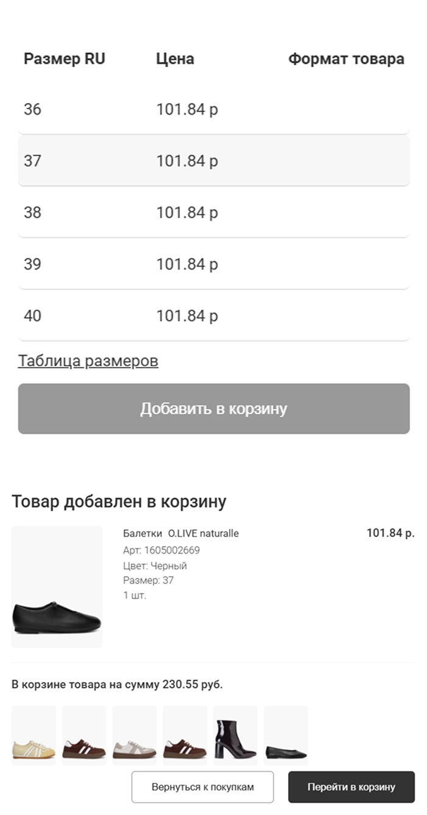Choose the size 37 row
The width and height of the screenshot is (427, 815).
point(213,161)
